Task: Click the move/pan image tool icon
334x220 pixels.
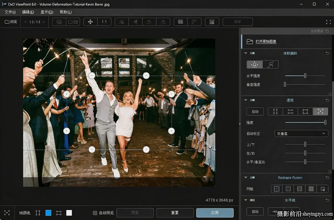Action: 90,22
